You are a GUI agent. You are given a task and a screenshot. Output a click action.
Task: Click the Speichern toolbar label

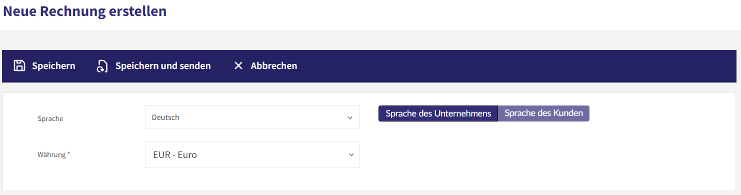53,66
